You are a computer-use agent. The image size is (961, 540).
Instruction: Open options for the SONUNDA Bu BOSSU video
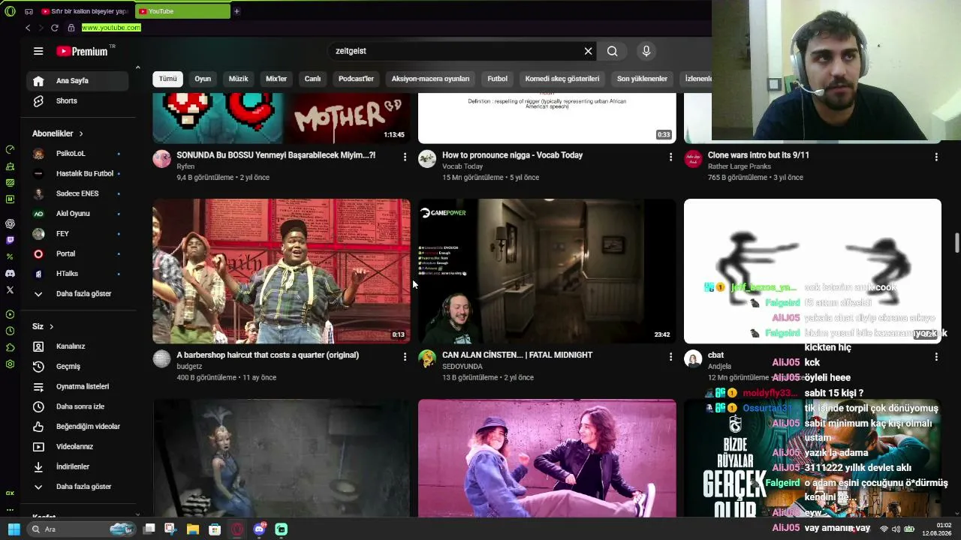[x=405, y=157]
